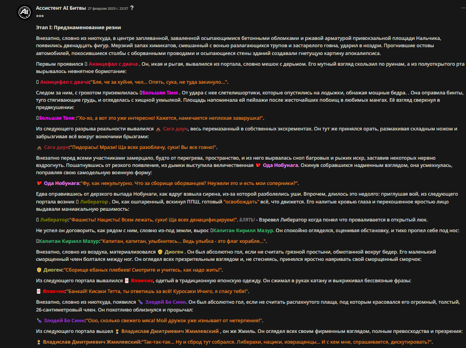466x348 pixels.
Task: Click the name "Либератор" after "портала возник"
Action: click(x=94, y=201)
